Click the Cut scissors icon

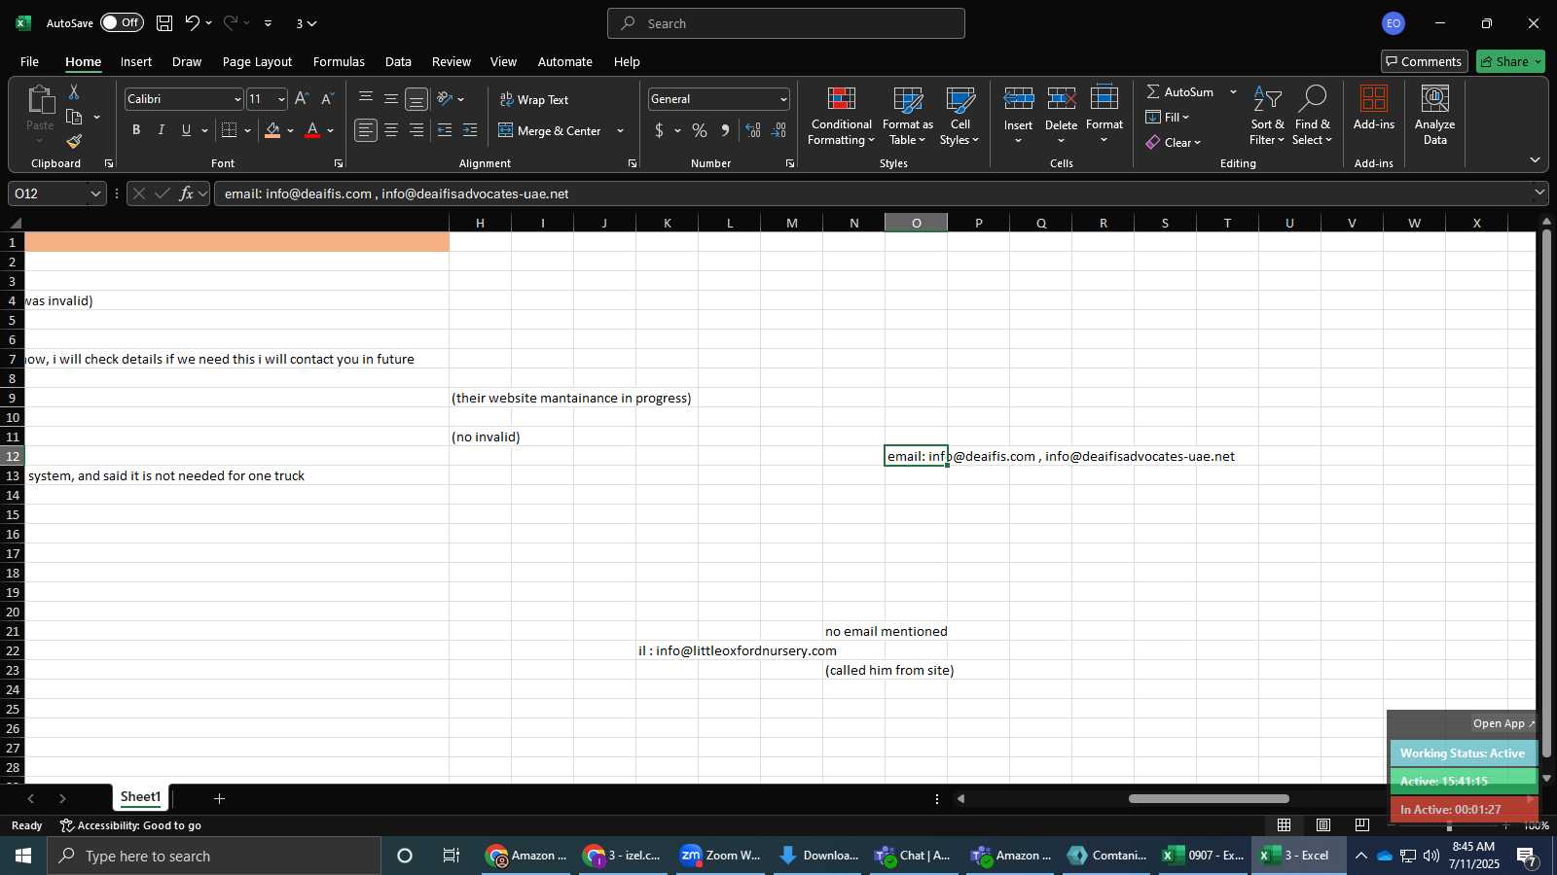coord(74,91)
